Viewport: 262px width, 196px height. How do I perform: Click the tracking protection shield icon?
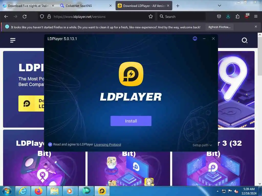[42, 17]
